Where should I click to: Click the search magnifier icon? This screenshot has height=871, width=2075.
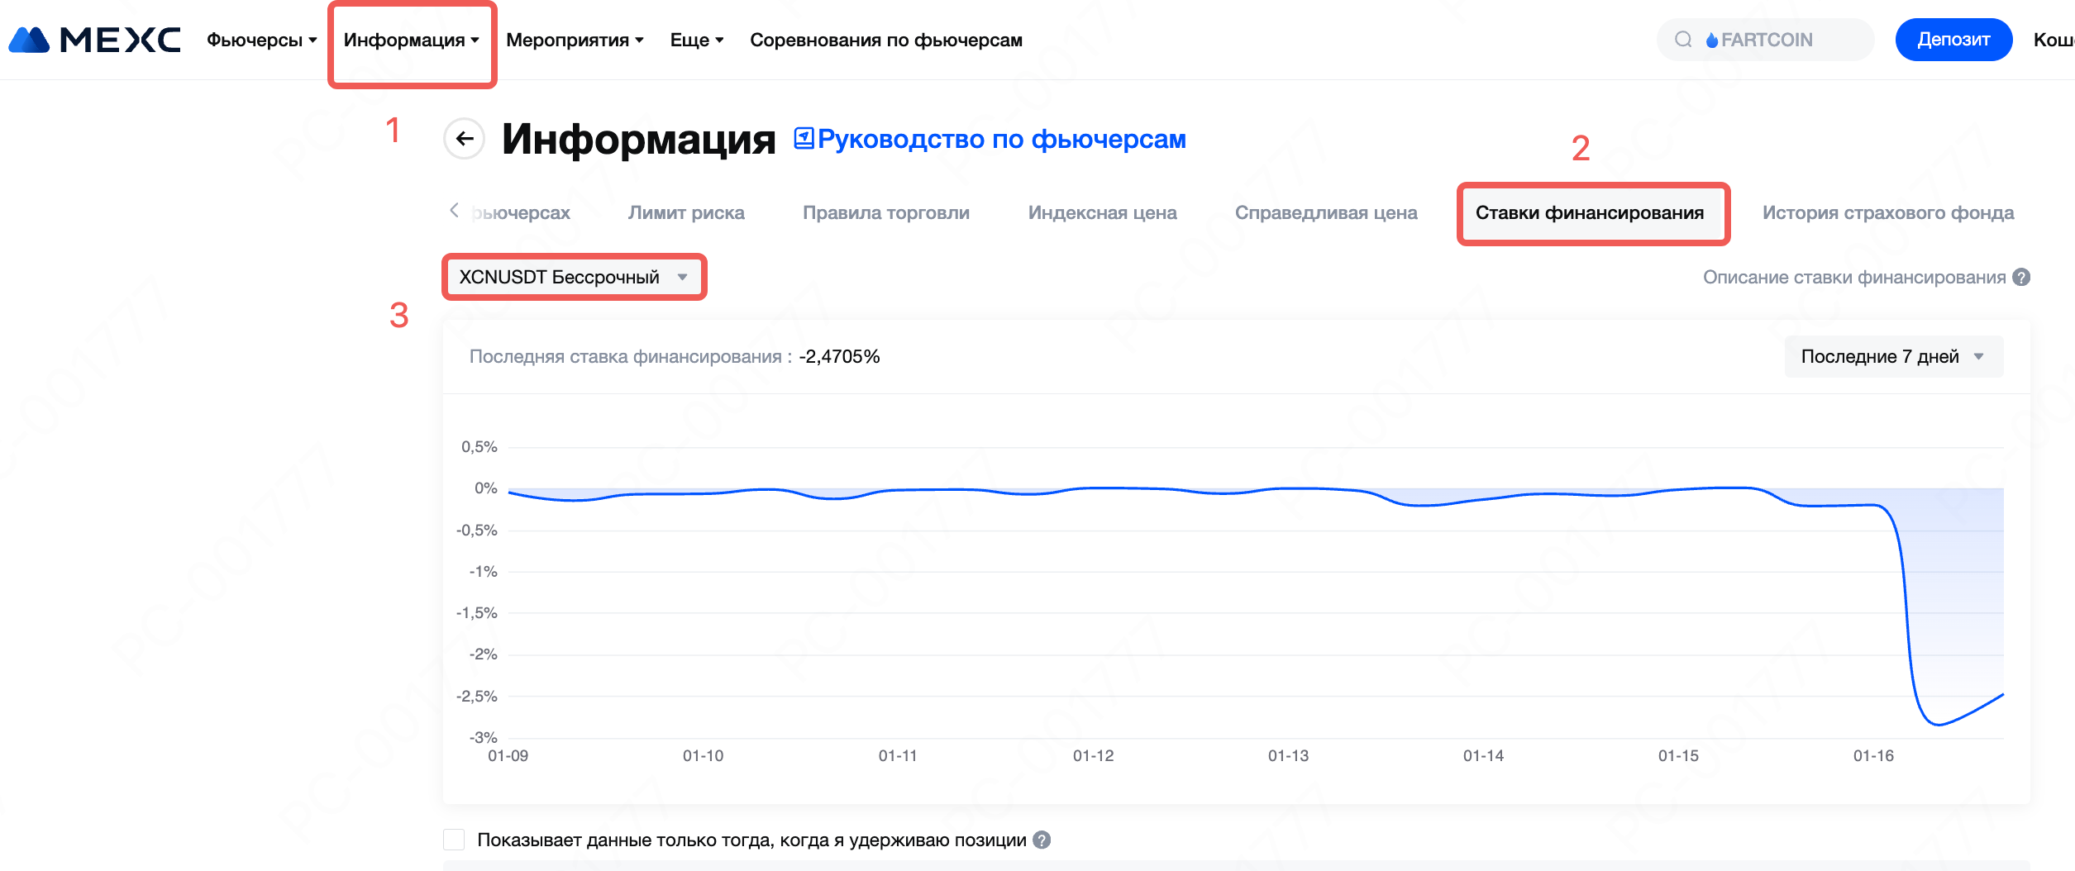[1683, 40]
